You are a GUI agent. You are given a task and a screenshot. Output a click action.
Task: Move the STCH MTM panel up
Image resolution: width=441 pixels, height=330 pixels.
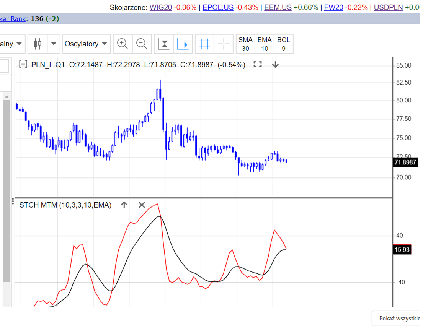coord(124,205)
